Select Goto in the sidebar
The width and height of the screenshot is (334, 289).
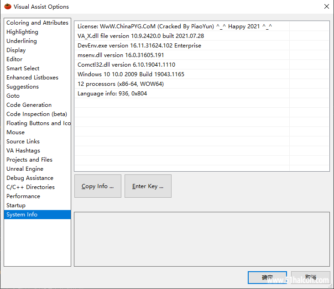click(x=37, y=96)
